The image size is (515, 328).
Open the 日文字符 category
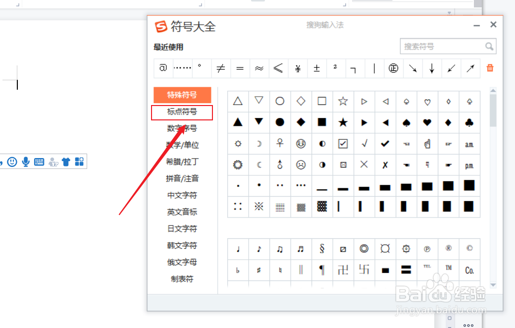[182, 229]
